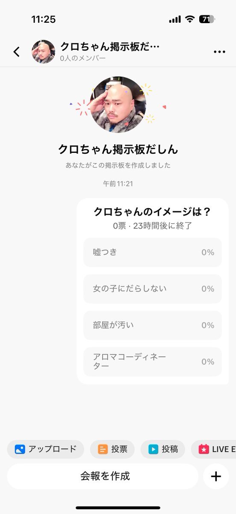
Task: Select poll option アロマコーディネーター
Action: click(153, 362)
